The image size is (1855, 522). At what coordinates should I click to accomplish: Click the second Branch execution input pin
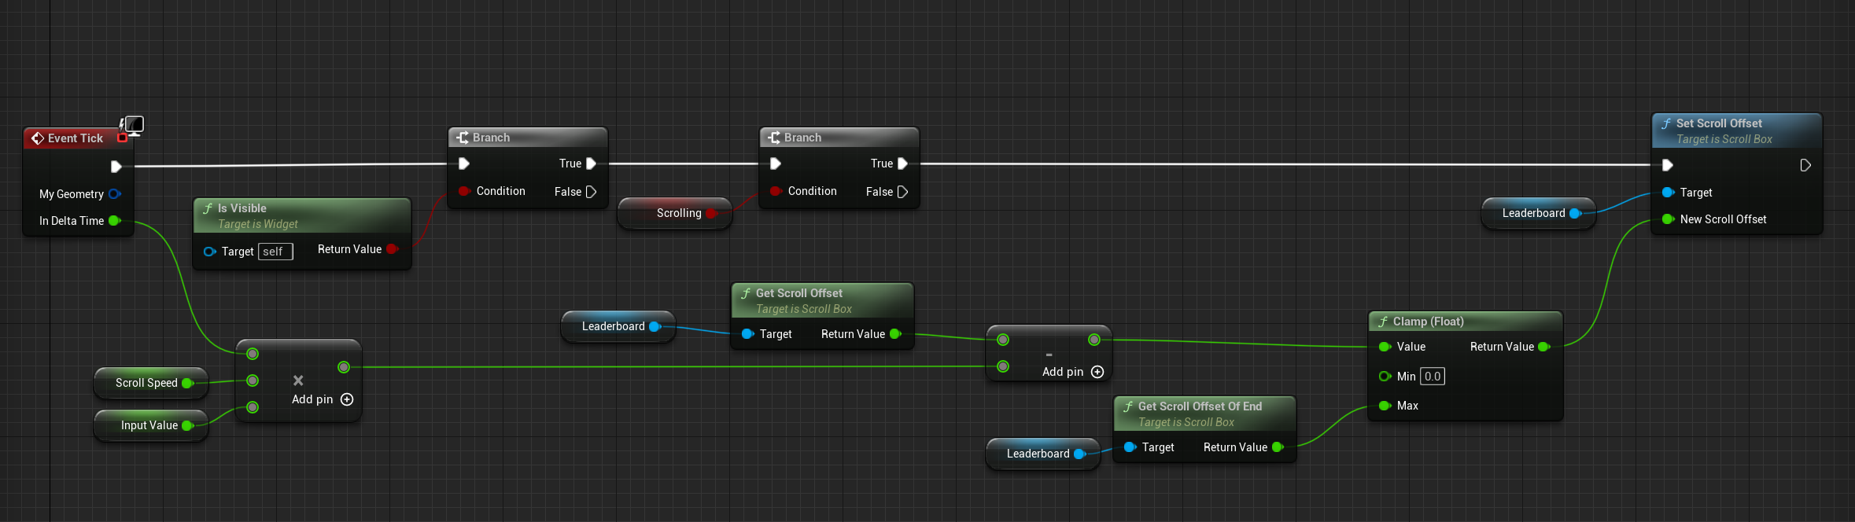(x=776, y=164)
